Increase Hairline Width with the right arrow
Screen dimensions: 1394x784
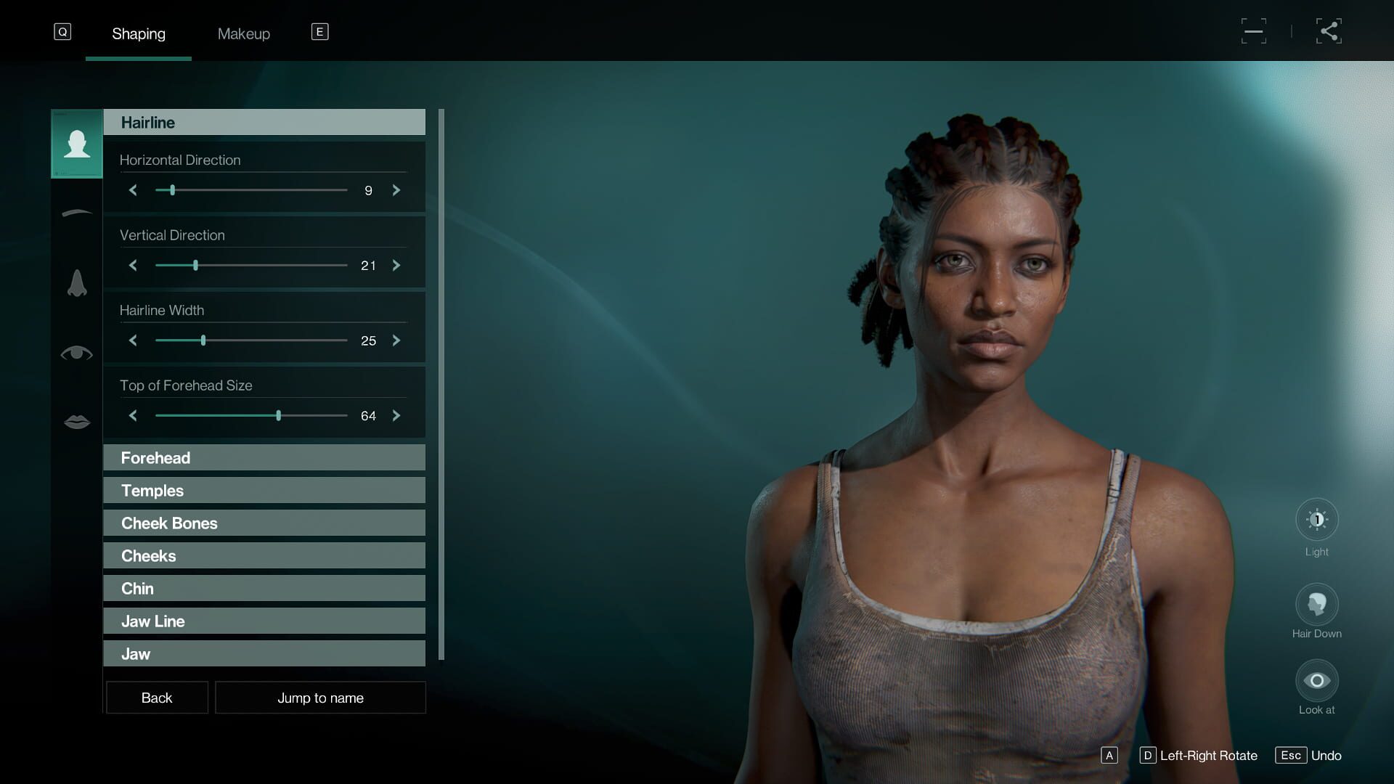point(396,340)
